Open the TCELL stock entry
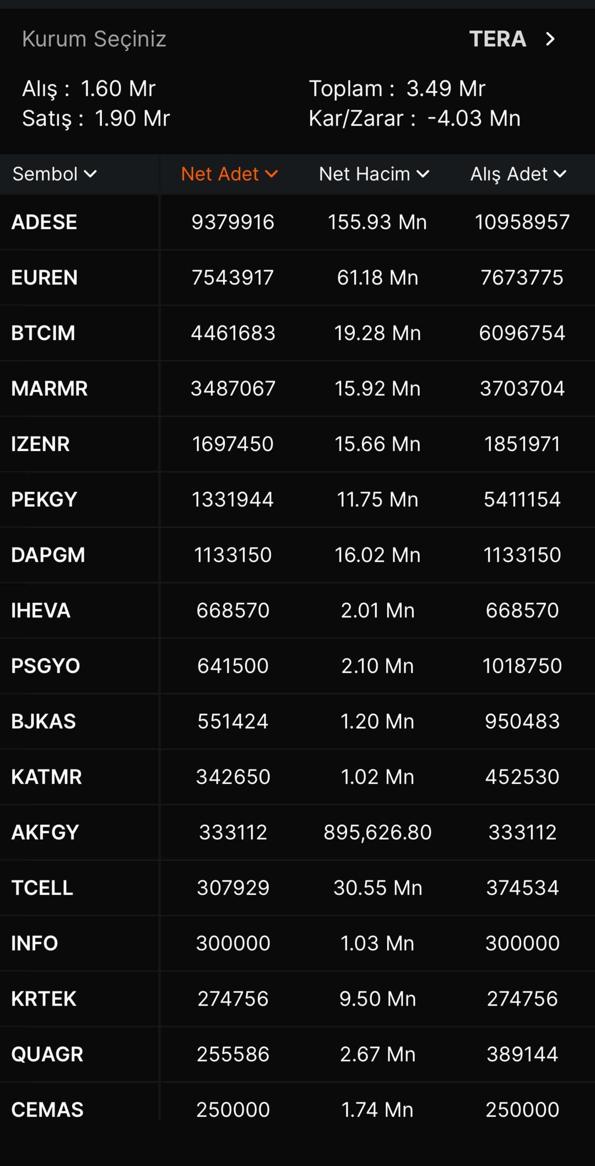Image resolution: width=595 pixels, height=1166 pixels. coord(42,888)
